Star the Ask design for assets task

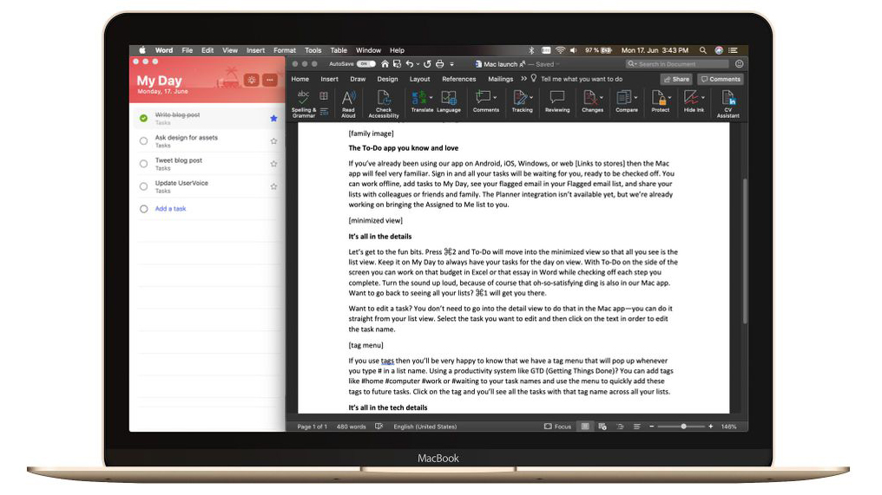click(x=274, y=141)
